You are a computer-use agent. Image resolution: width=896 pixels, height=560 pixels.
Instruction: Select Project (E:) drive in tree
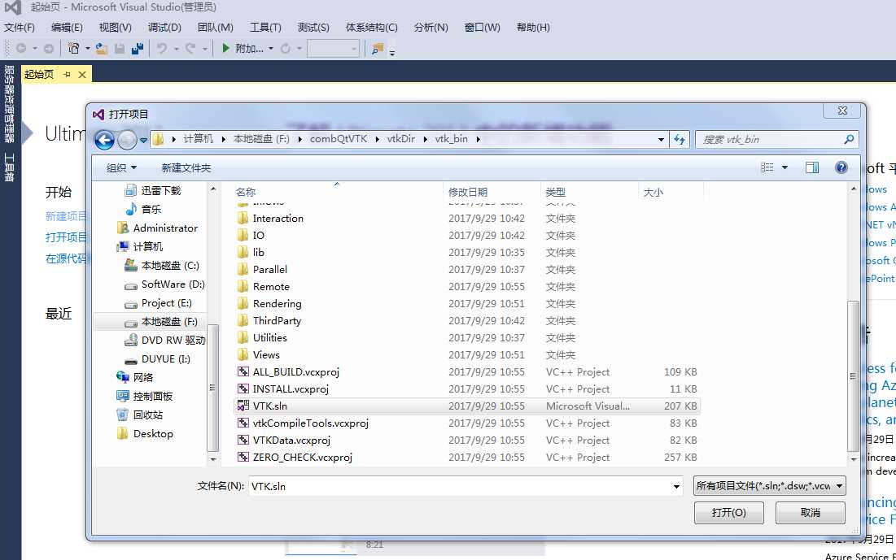pyautogui.click(x=159, y=303)
